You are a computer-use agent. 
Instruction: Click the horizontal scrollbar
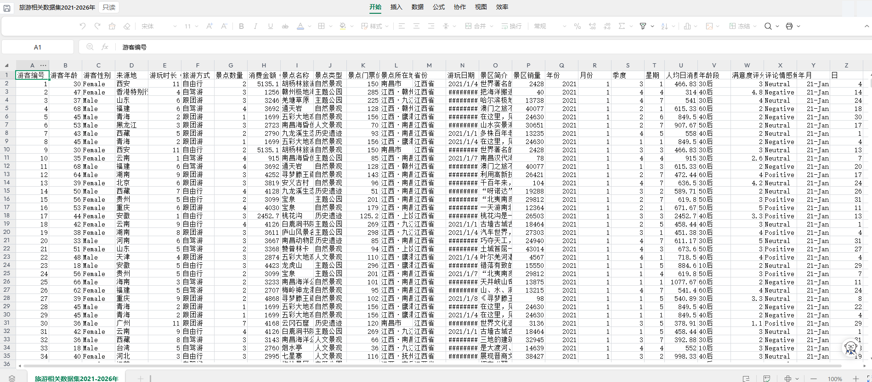[x=432, y=366]
